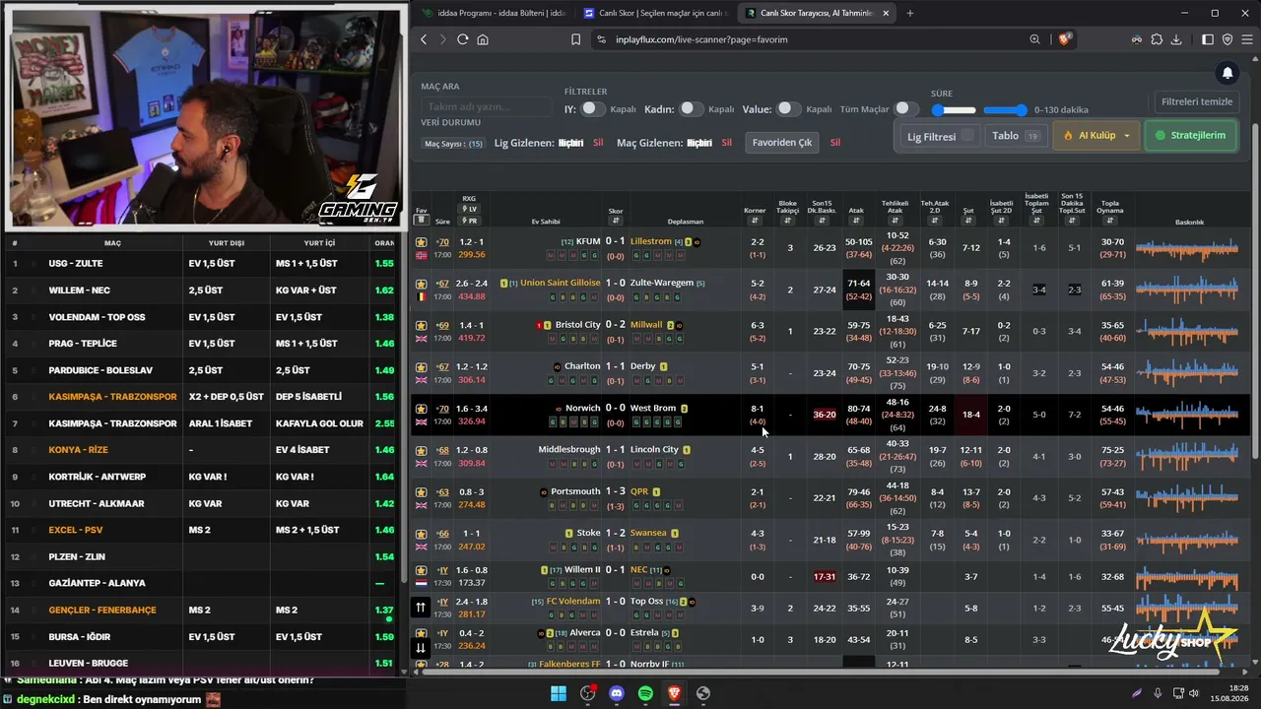Image resolution: width=1261 pixels, height=709 pixels.
Task: Remove the Middlesbrough match from favorites
Action: click(x=422, y=450)
